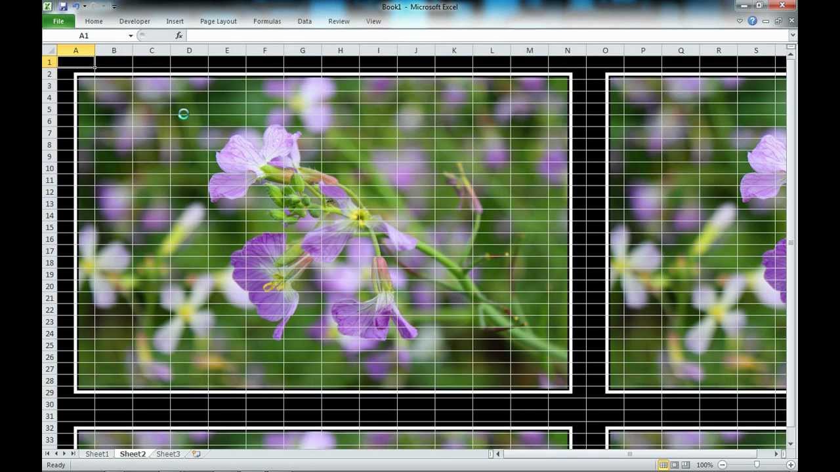Switch to the Developer ribbon tab
This screenshot has height=472, width=840.
(135, 21)
